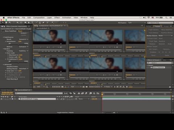Image resolution: width=174 pixels, height=130 pixels.
Task: Select the Puppet Pin tool
Action: (x=52, y=22)
